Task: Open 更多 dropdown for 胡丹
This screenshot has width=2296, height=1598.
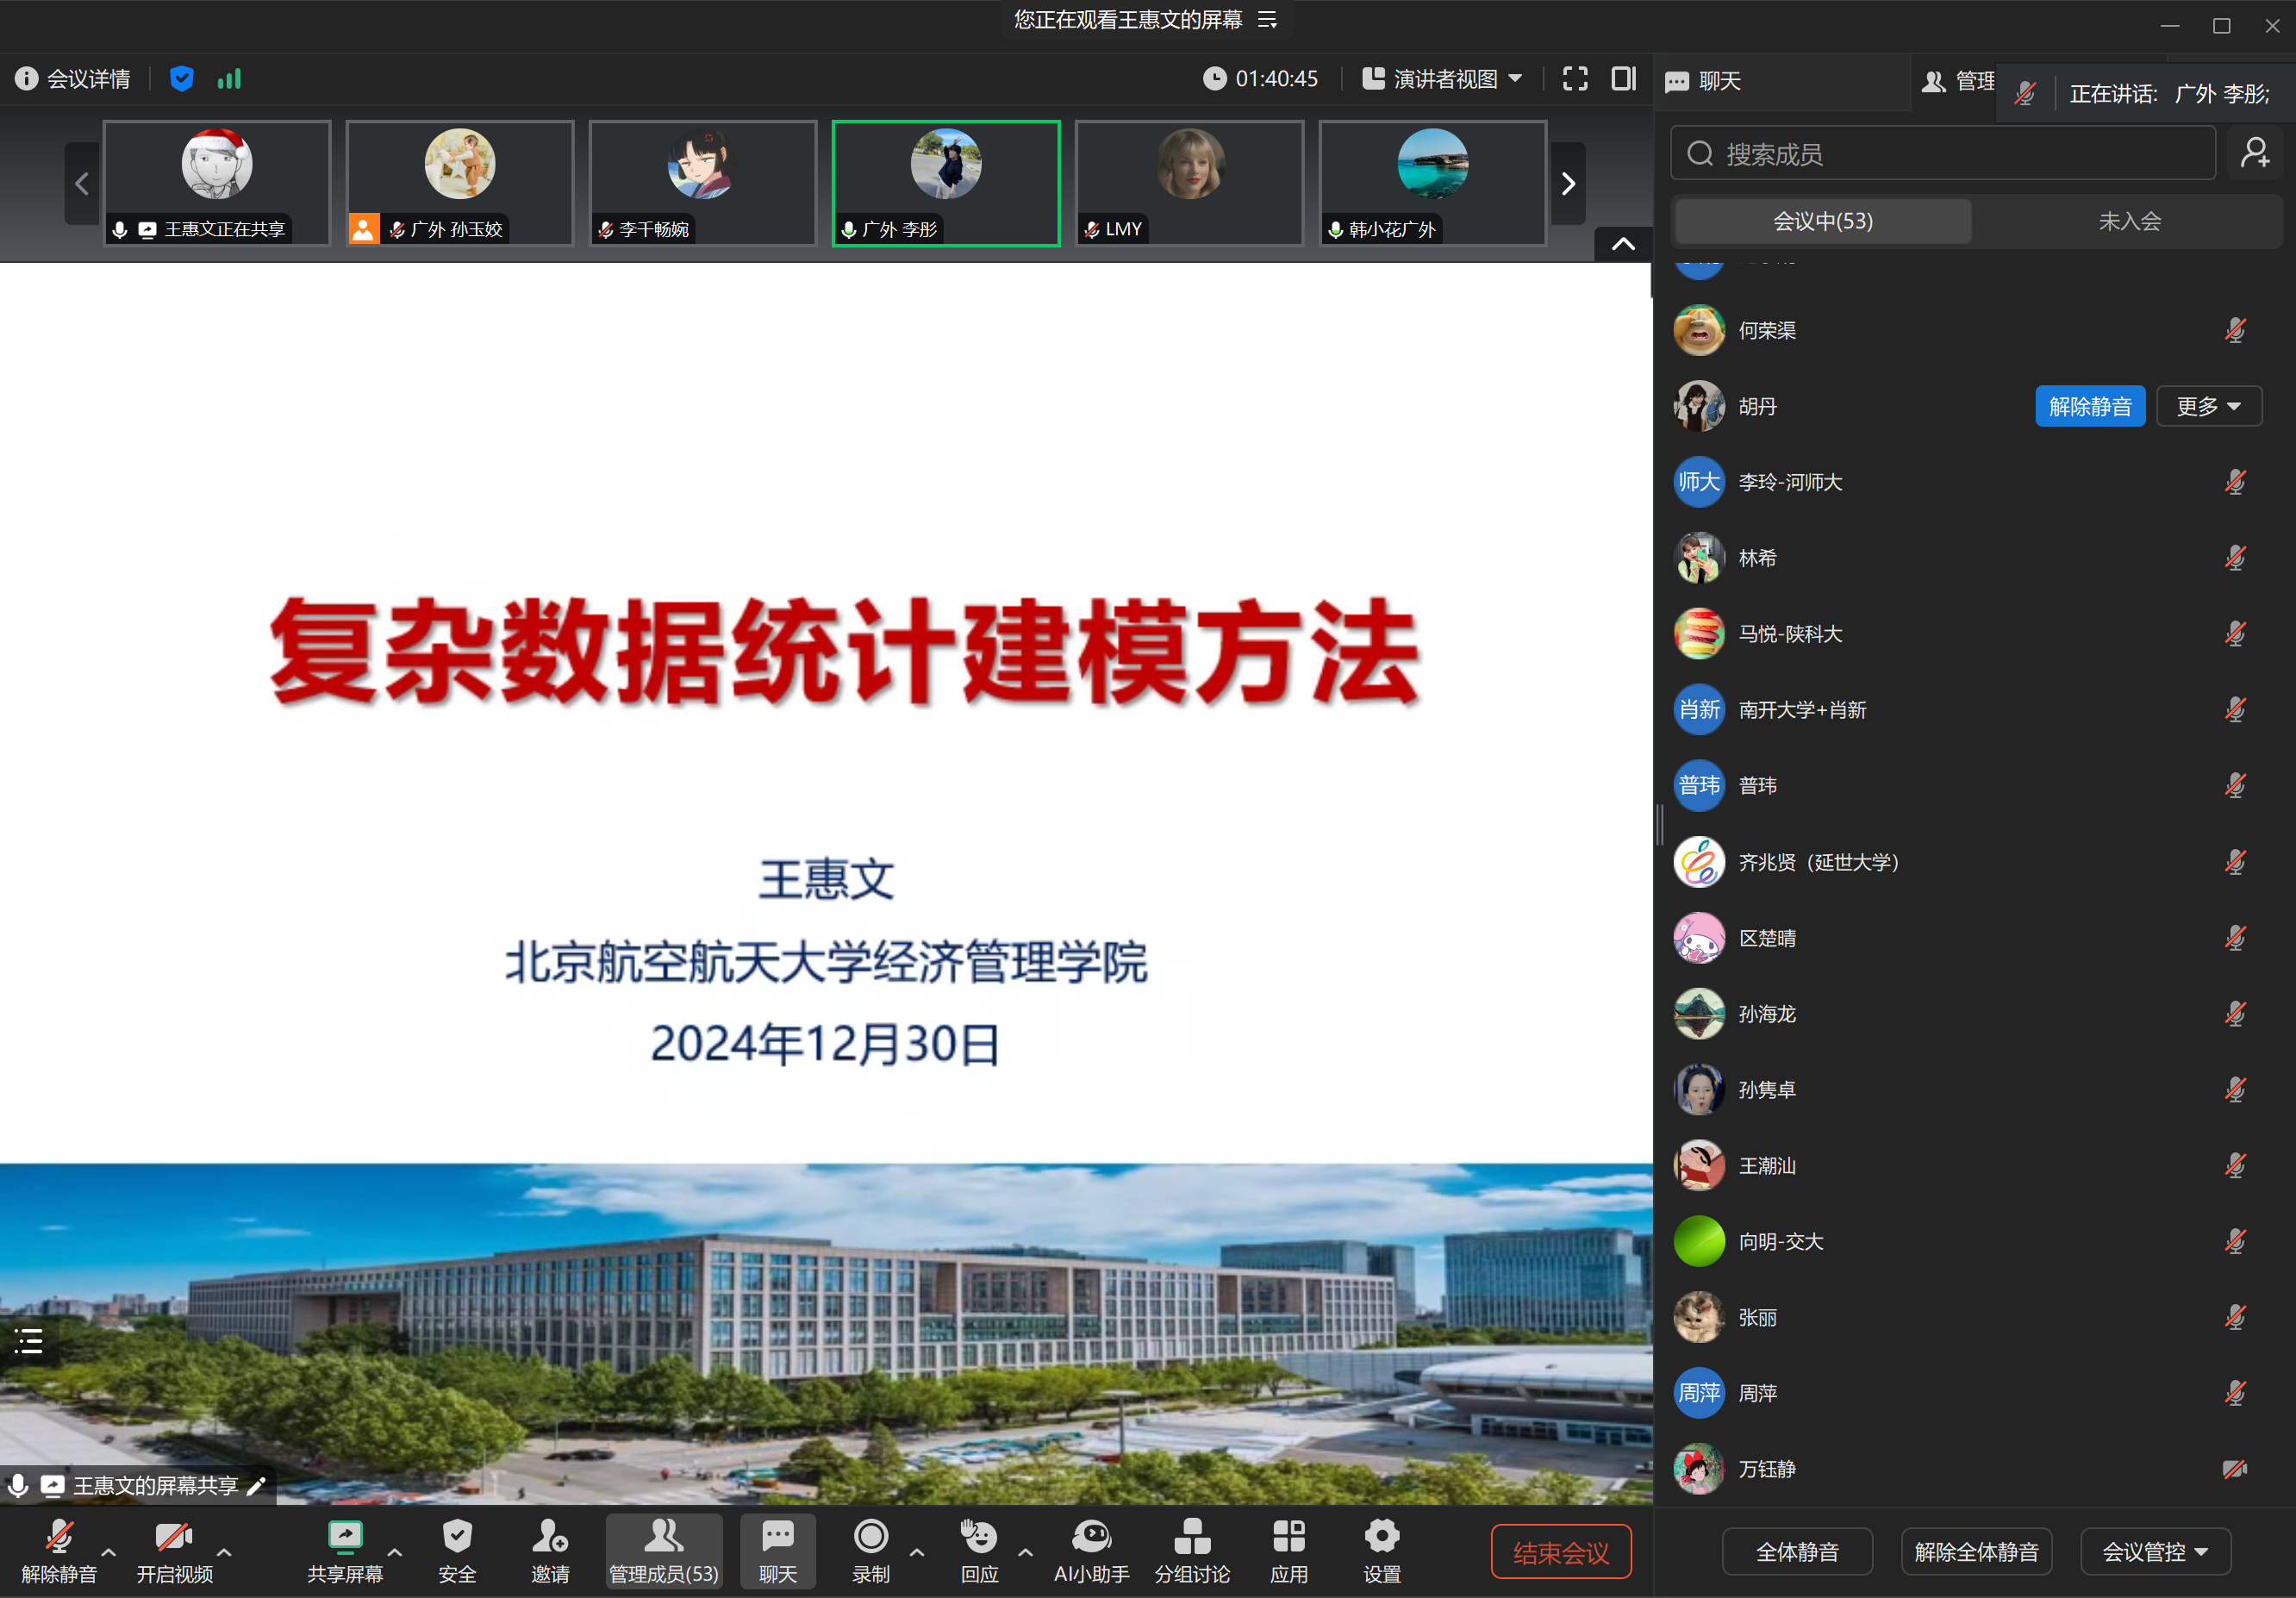Action: coord(2208,406)
